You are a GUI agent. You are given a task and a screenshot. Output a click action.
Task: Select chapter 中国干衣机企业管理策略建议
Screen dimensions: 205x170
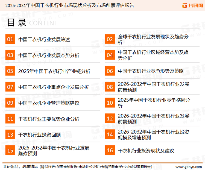click(x=49, y=103)
